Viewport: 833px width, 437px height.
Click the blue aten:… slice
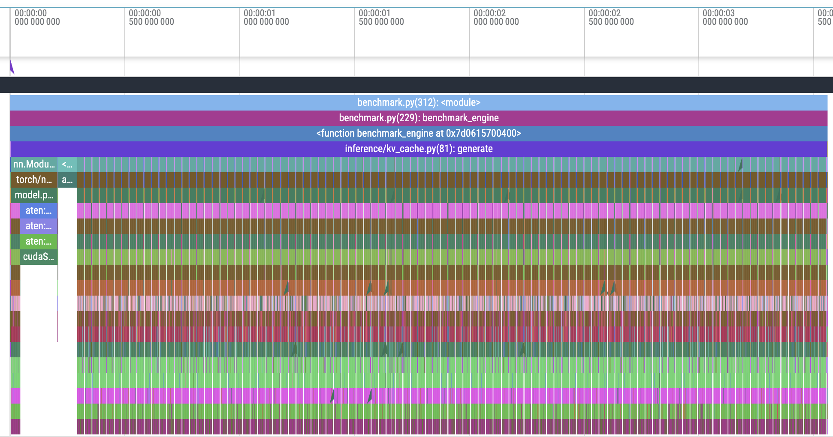pos(39,211)
